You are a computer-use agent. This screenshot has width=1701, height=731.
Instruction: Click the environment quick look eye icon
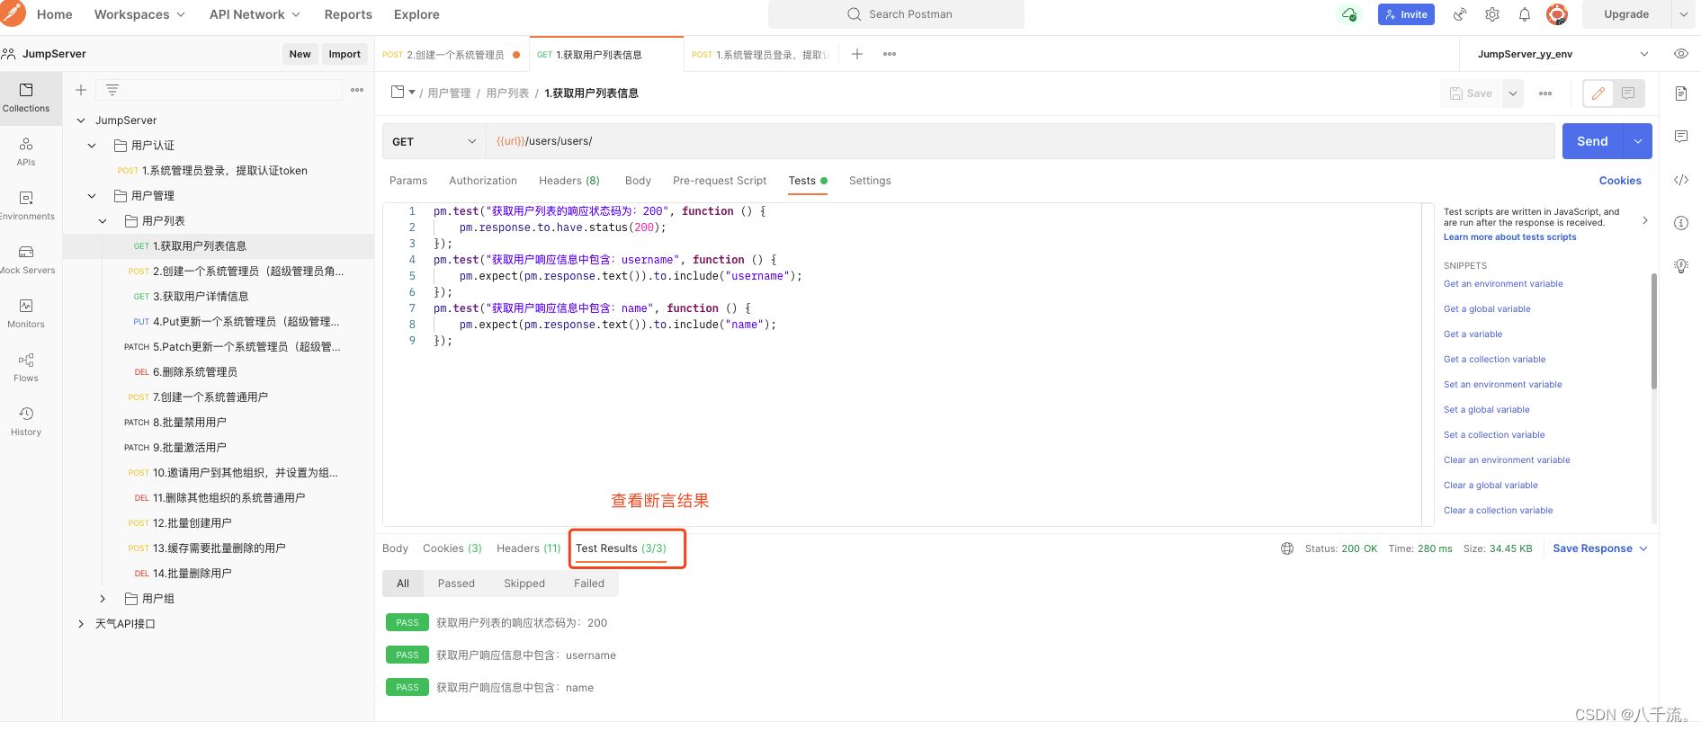click(x=1680, y=54)
